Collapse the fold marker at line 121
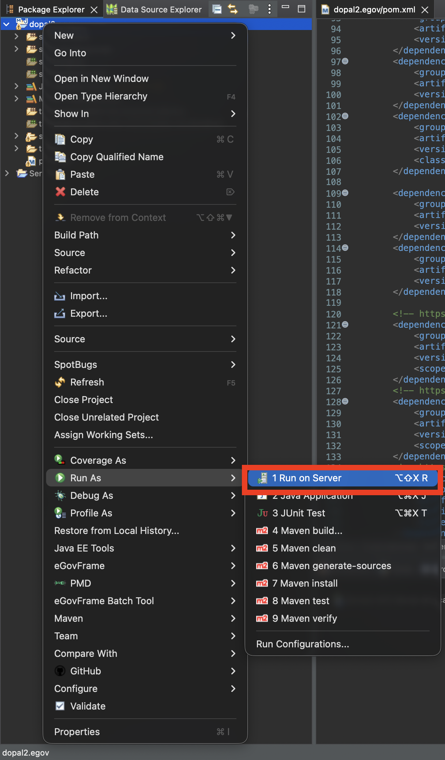This screenshot has height=760, width=445. (345, 324)
